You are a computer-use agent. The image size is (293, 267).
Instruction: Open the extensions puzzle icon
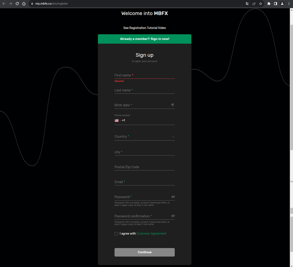(x=269, y=4)
